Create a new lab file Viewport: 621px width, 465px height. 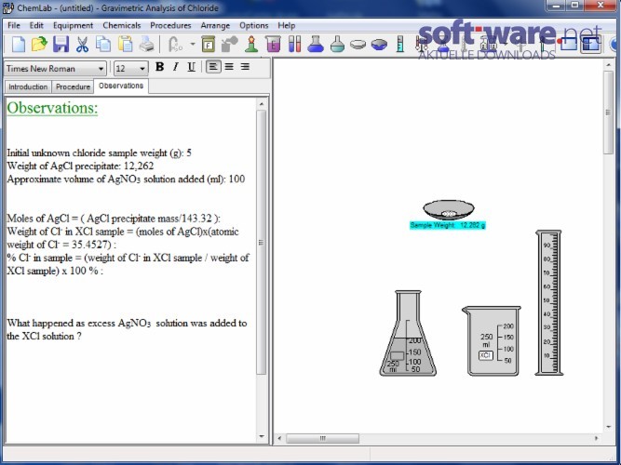19,44
